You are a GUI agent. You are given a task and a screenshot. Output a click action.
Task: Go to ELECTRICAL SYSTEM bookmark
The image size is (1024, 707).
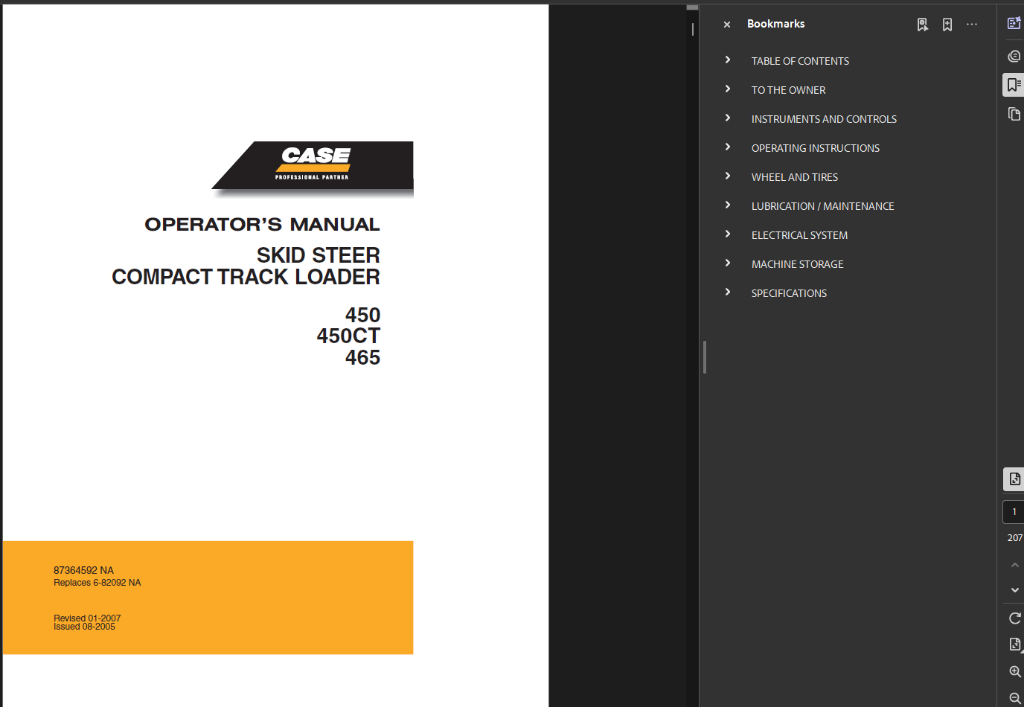[x=799, y=235]
